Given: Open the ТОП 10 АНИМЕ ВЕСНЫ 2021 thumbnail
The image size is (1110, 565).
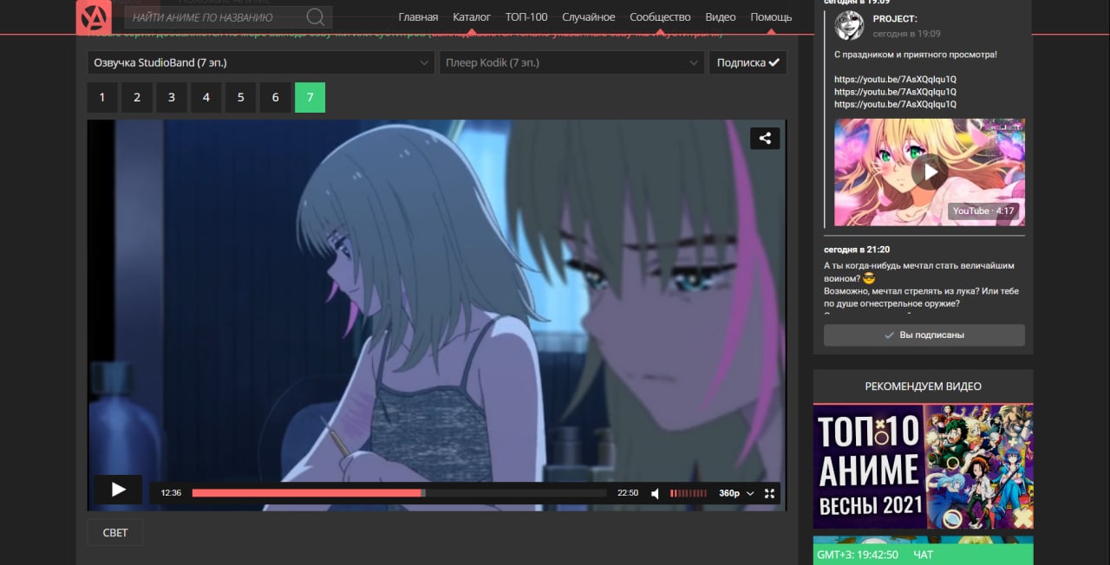Looking at the screenshot, I should (924, 466).
